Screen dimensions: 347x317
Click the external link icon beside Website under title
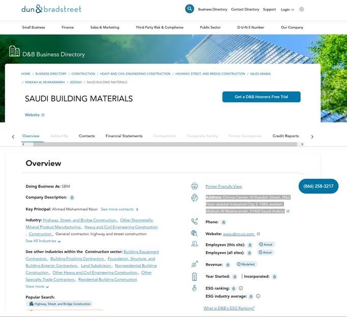coord(43,115)
